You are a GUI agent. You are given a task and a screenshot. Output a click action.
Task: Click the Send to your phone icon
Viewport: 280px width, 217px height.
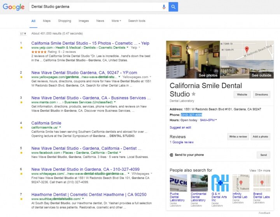pos(171,155)
